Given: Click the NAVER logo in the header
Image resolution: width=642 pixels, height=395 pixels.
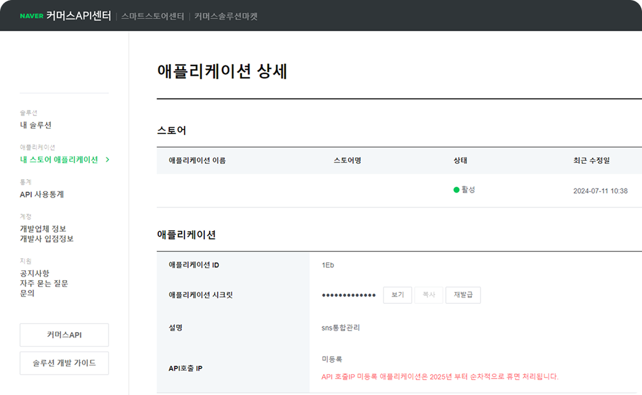Looking at the screenshot, I should pos(31,16).
